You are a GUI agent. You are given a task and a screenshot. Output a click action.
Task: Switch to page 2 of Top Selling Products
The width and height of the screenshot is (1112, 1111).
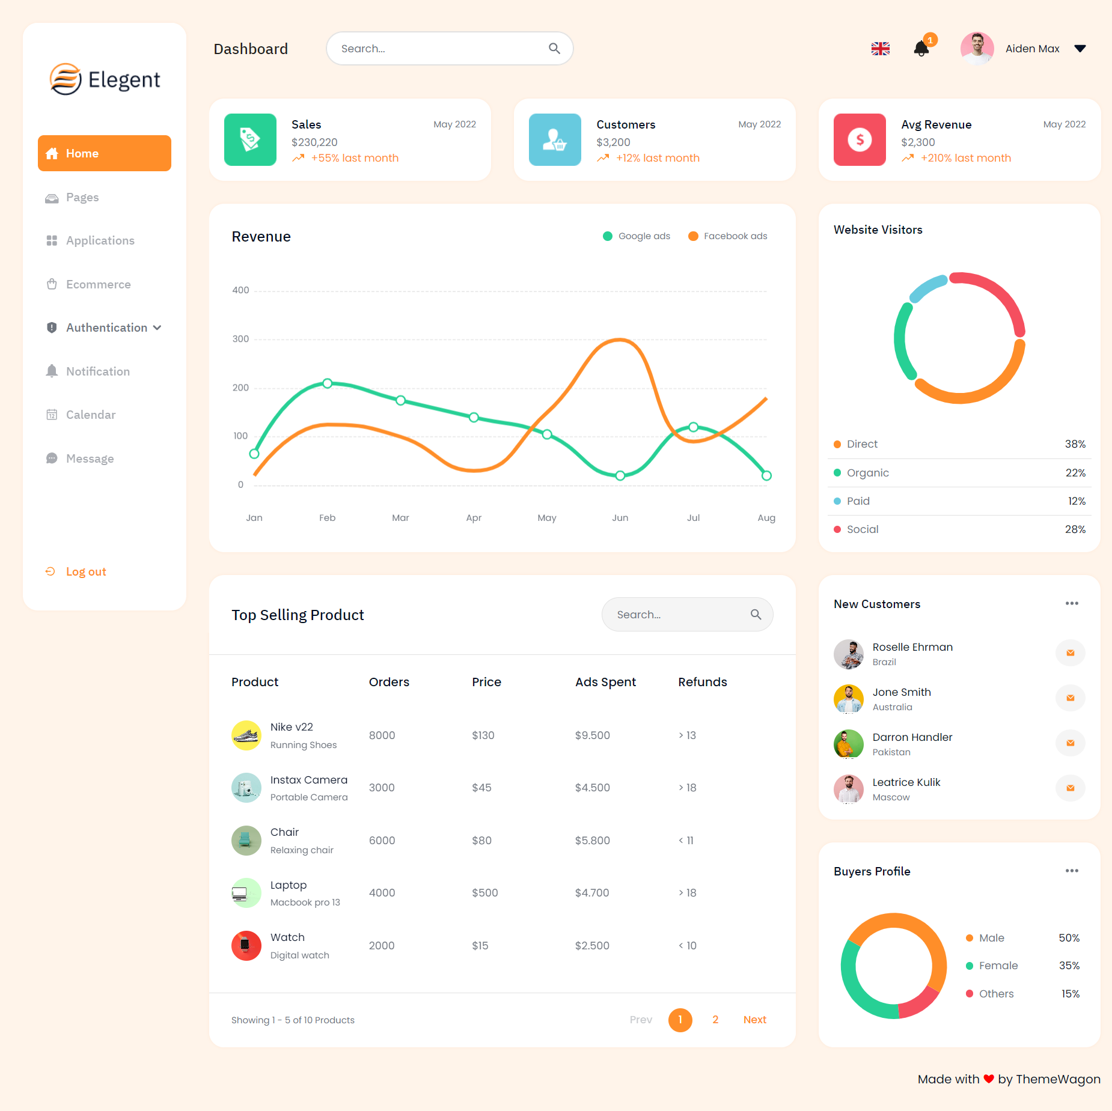click(x=715, y=1020)
